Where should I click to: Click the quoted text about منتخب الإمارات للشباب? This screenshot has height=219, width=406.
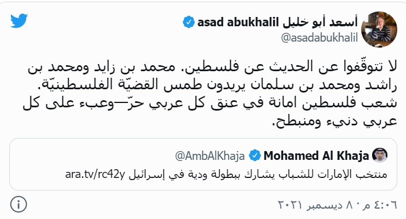tap(262, 175)
